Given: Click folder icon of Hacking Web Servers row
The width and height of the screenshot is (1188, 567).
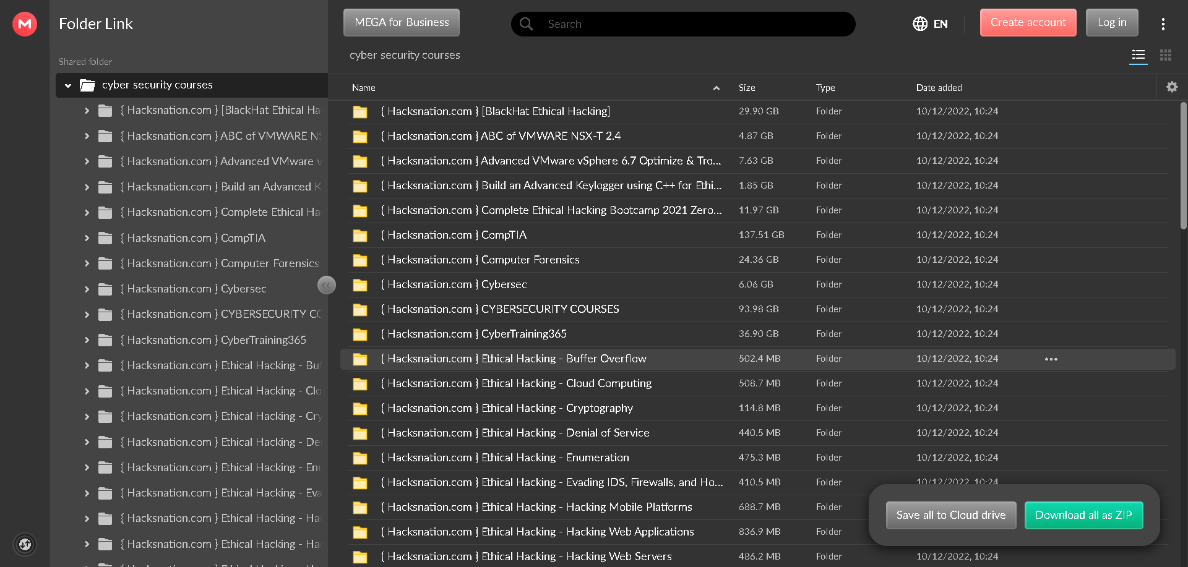Looking at the screenshot, I should click(x=360, y=557).
